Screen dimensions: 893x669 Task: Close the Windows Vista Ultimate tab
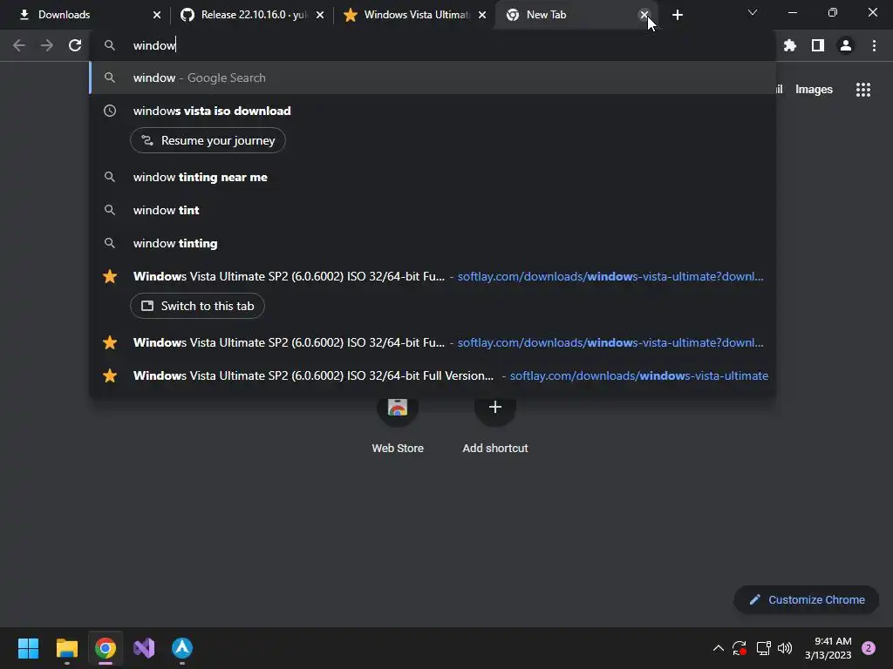[482, 16]
